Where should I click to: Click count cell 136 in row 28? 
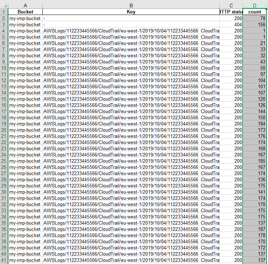tap(254, 179)
